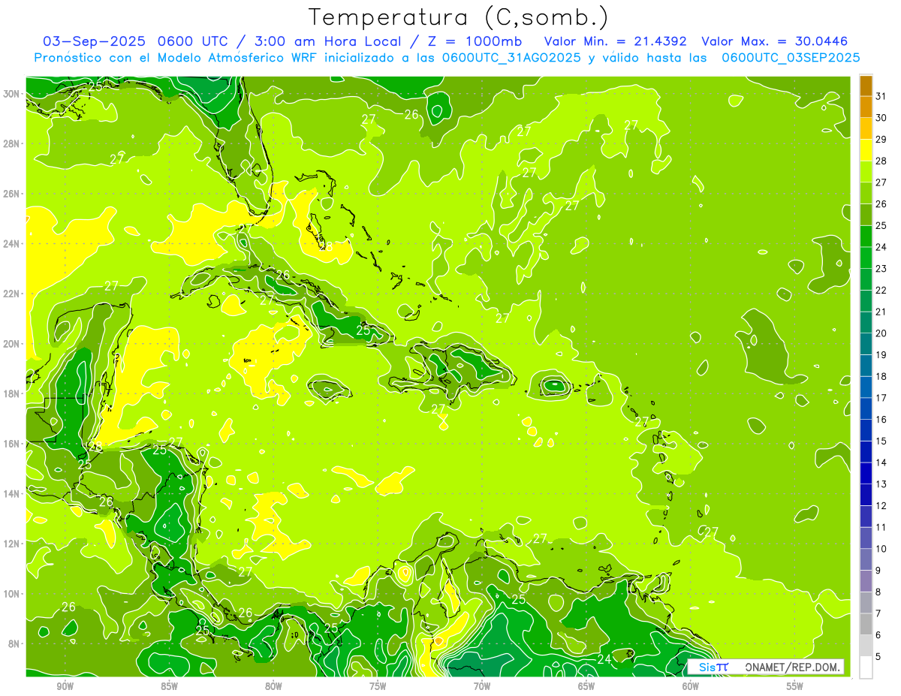
Task: Click the title 'Temperatura (C,somb.)'
Action: tap(460, 17)
